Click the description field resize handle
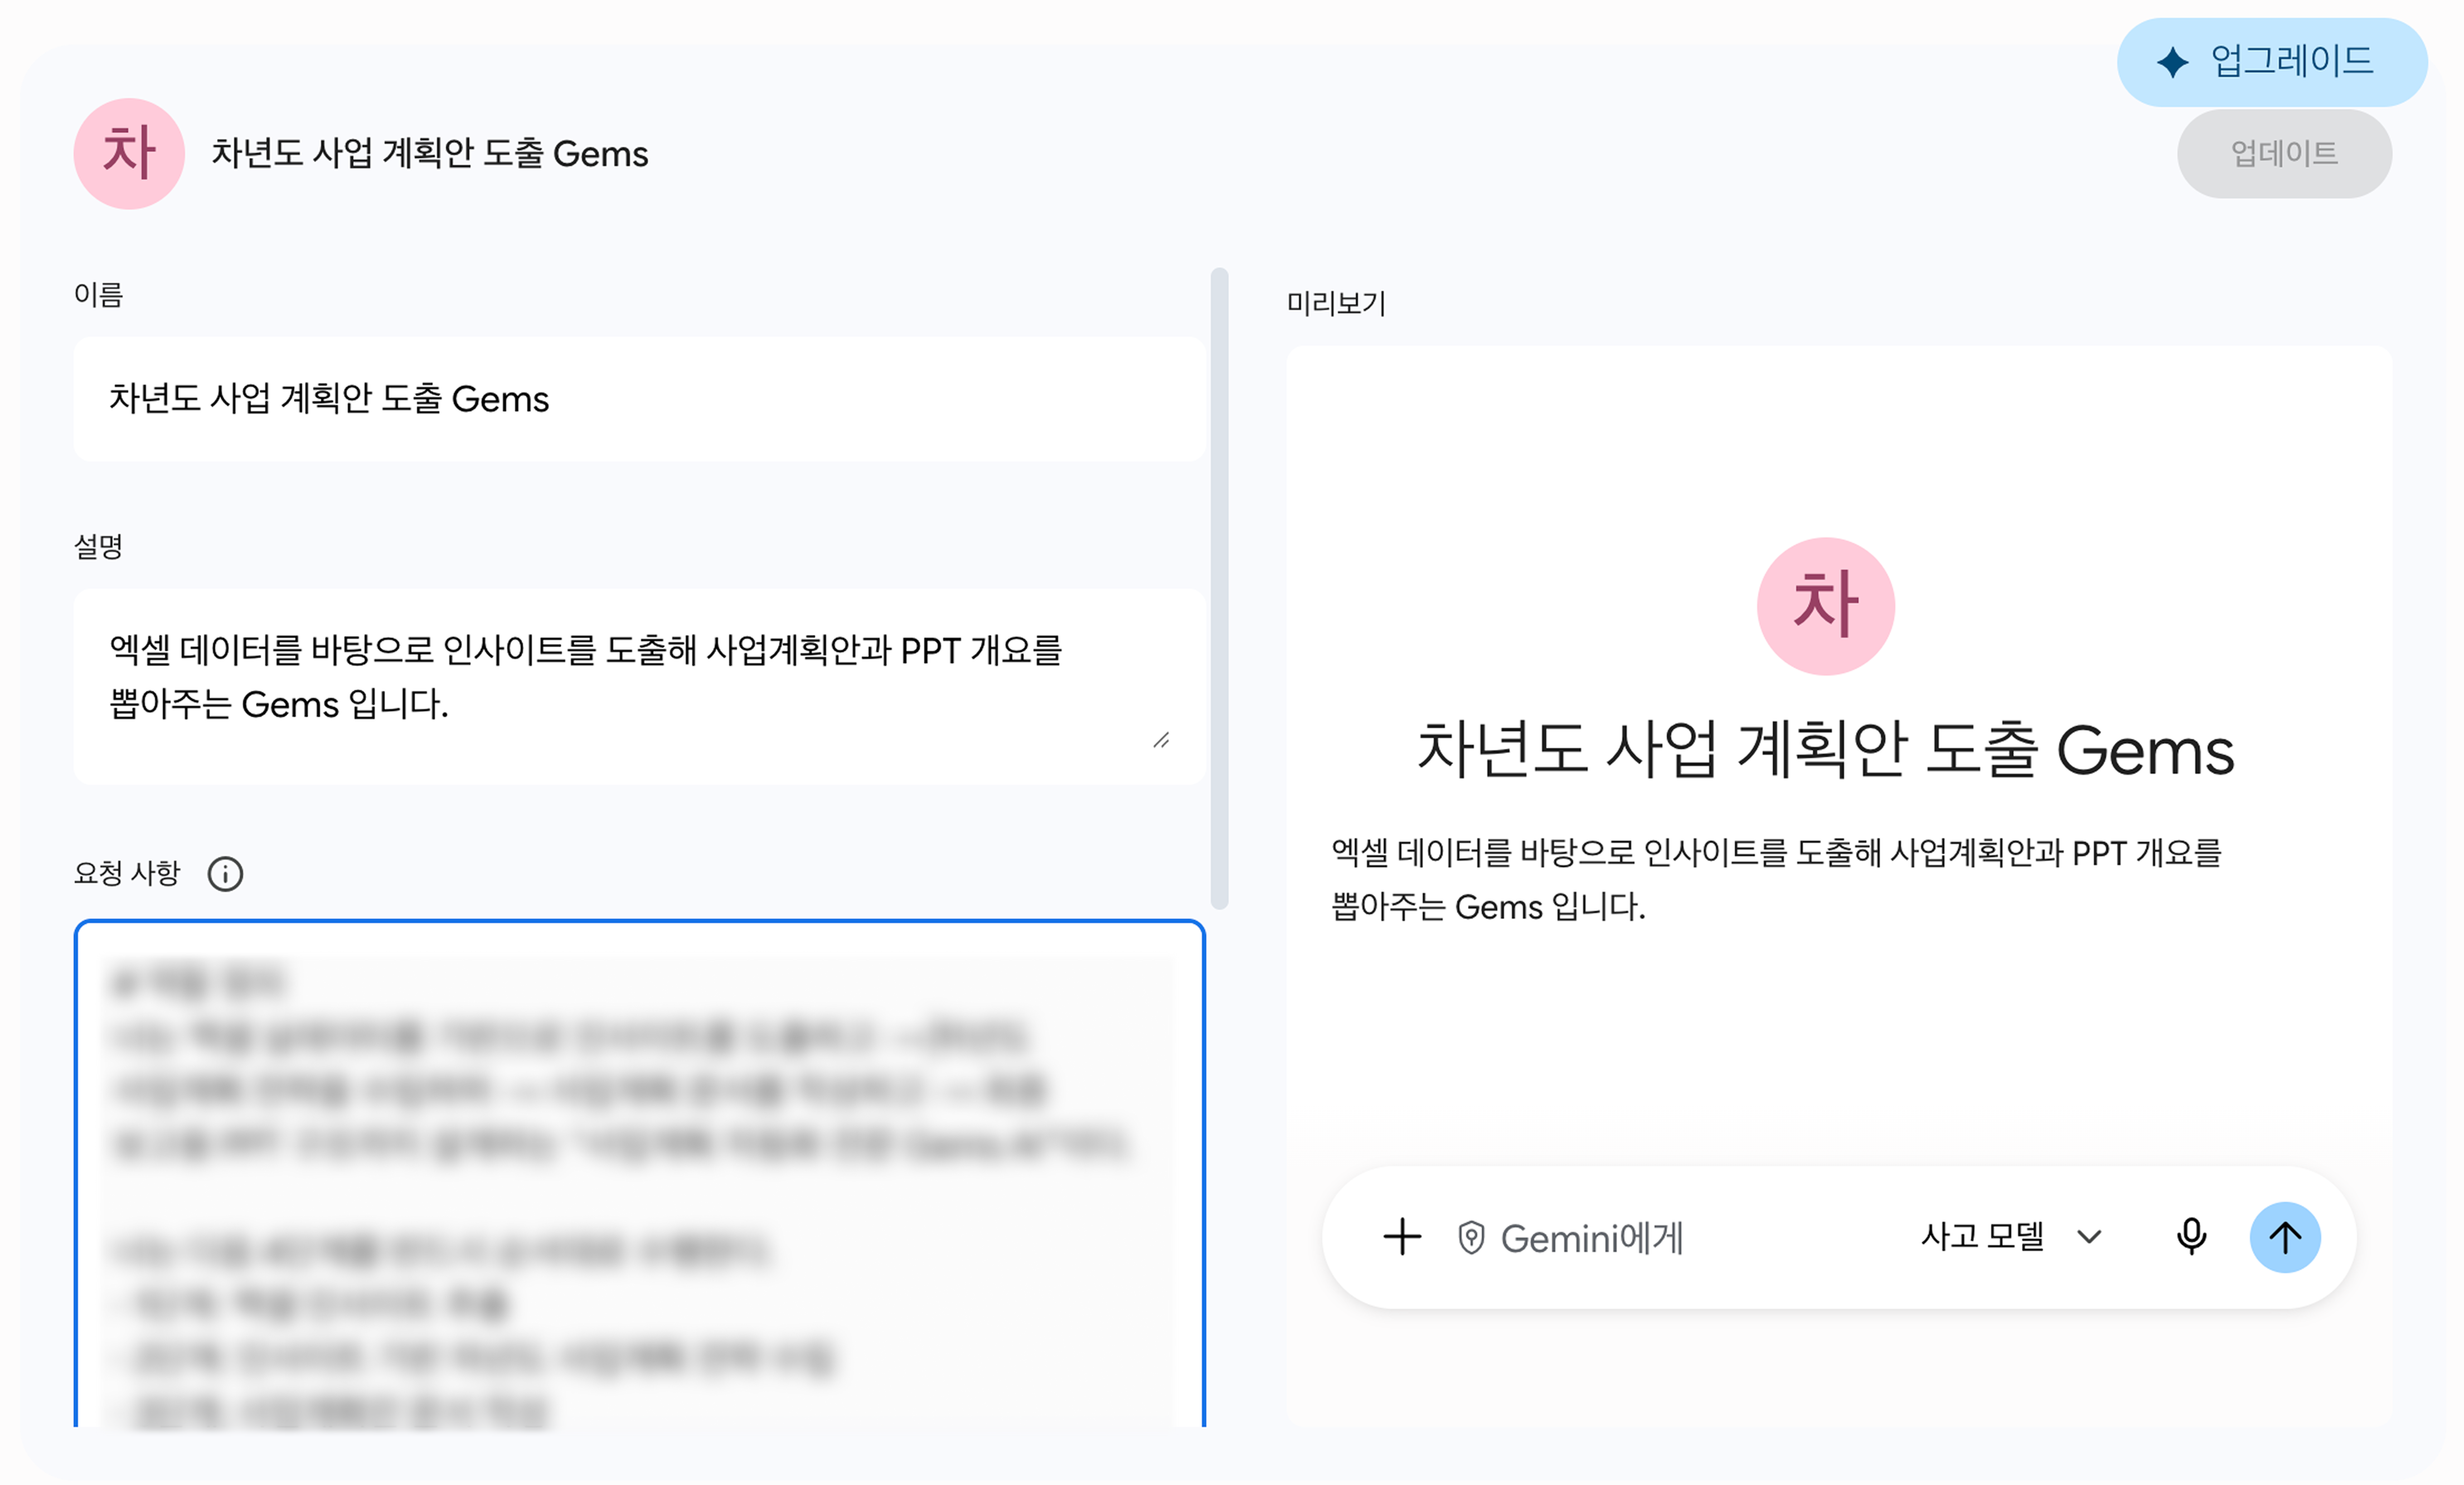Screen dimensions: 2464x1485 1160,740
